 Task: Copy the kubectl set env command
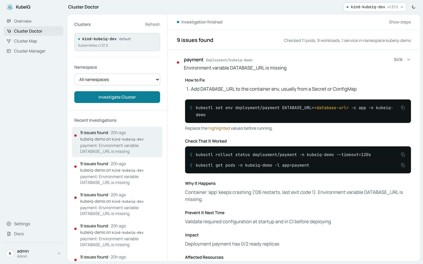coord(403,108)
